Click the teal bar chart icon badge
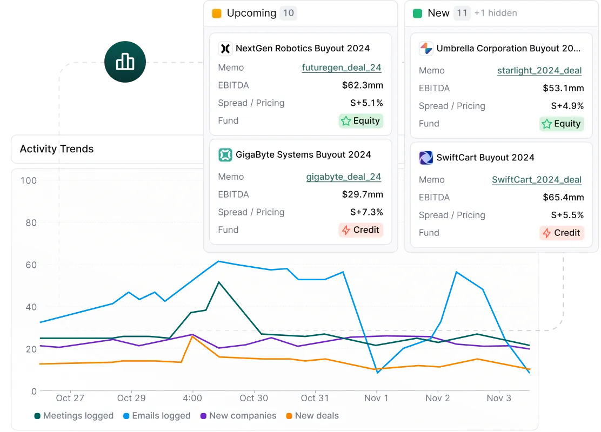601x432 pixels. pos(125,62)
